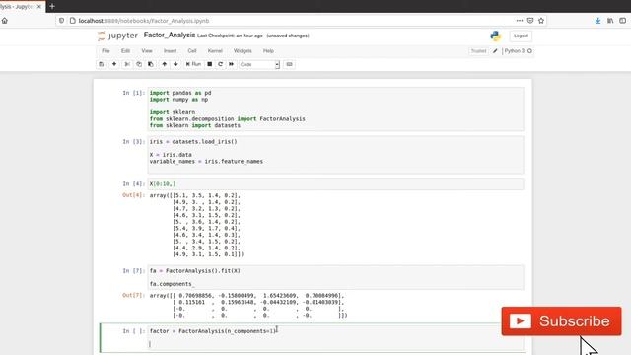
Task: Toggle the browser sidebar icon
Action: (x=622, y=21)
